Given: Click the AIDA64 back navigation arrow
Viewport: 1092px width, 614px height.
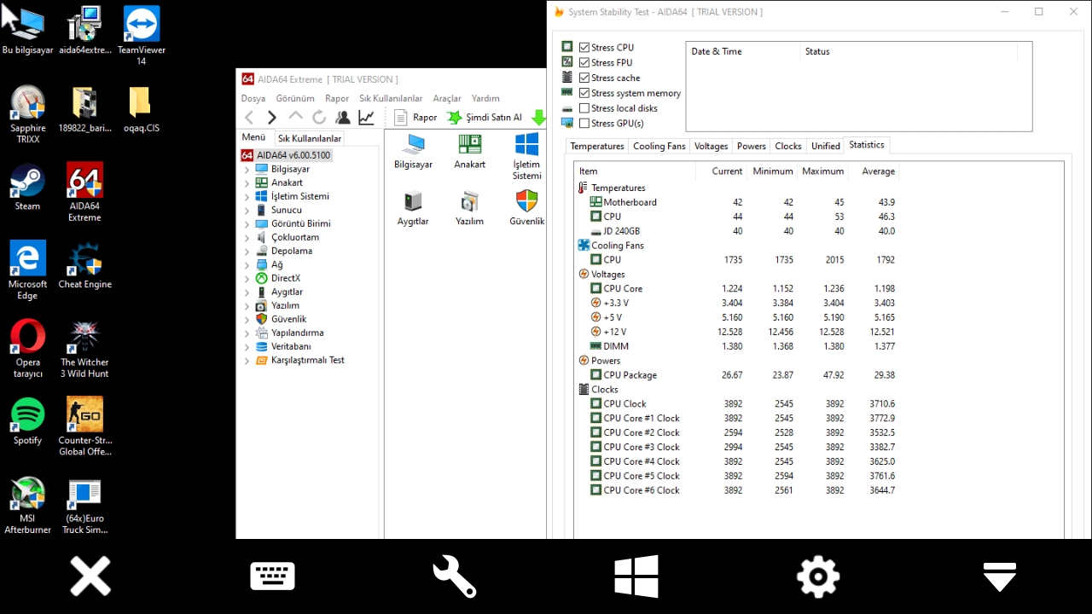Looking at the screenshot, I should 249,118.
